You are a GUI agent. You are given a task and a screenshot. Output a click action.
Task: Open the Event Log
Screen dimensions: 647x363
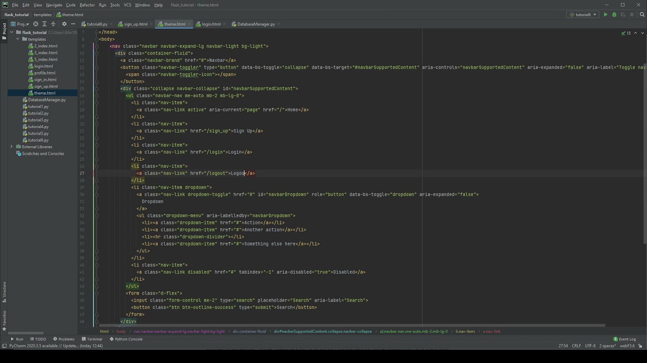tap(624, 339)
